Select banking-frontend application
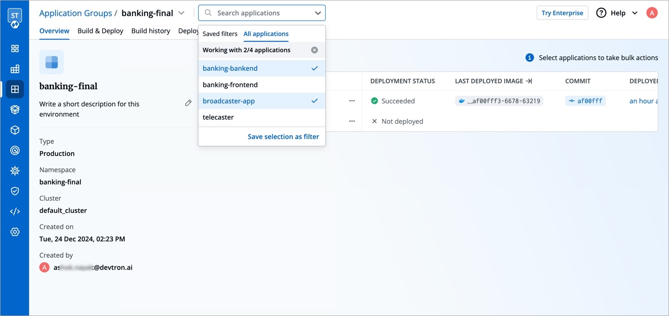 pyautogui.click(x=230, y=85)
